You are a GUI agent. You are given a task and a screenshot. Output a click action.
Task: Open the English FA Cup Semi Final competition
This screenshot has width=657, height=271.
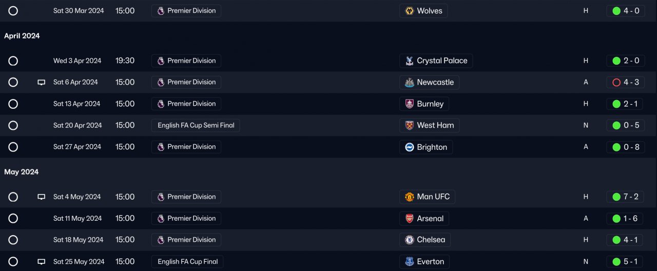(196, 125)
